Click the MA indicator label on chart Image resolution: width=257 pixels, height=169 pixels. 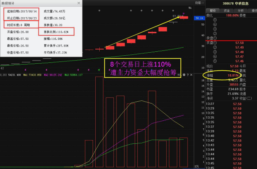point(190,8)
